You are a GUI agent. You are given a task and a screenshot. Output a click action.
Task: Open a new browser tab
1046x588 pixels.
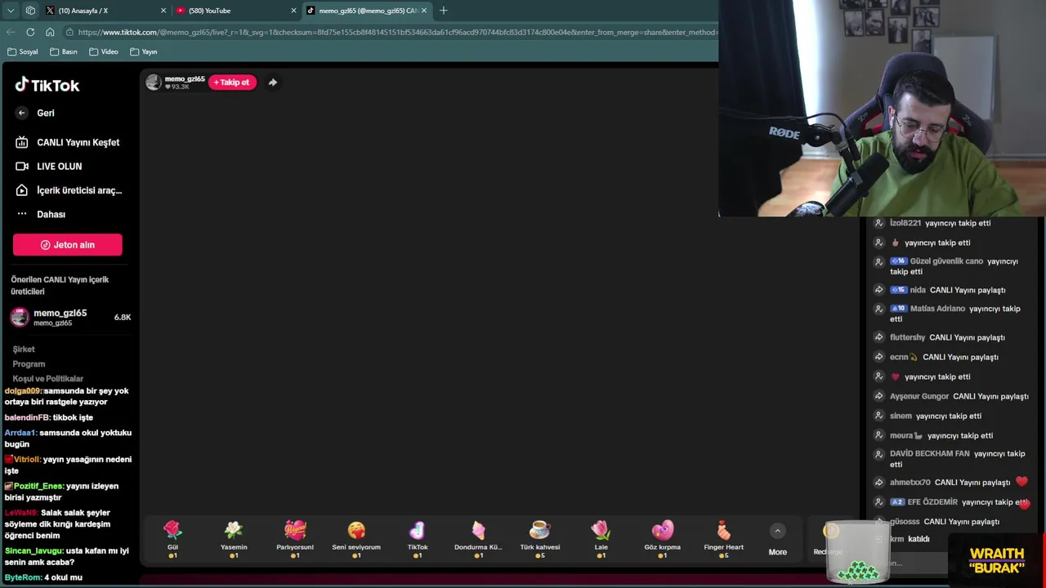(x=443, y=11)
